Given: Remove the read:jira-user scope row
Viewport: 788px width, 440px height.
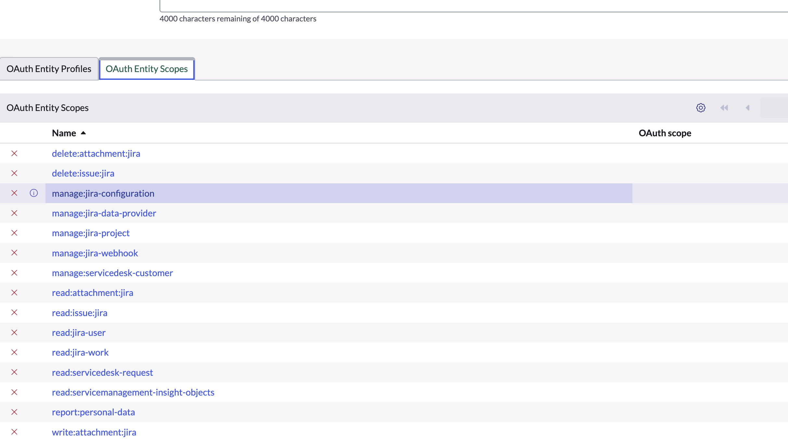Looking at the screenshot, I should point(14,333).
